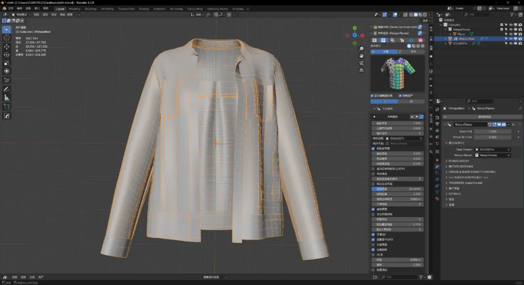
Task: Uncheck the 平滑UV checkbox
Action: 373,235
